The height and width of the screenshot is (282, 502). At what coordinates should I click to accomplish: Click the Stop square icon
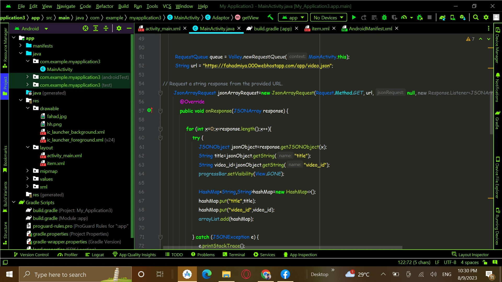[429, 17]
